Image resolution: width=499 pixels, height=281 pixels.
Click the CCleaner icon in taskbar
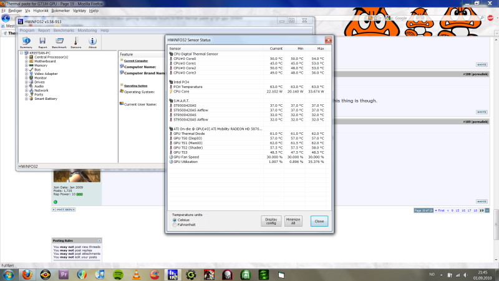[x=154, y=275]
